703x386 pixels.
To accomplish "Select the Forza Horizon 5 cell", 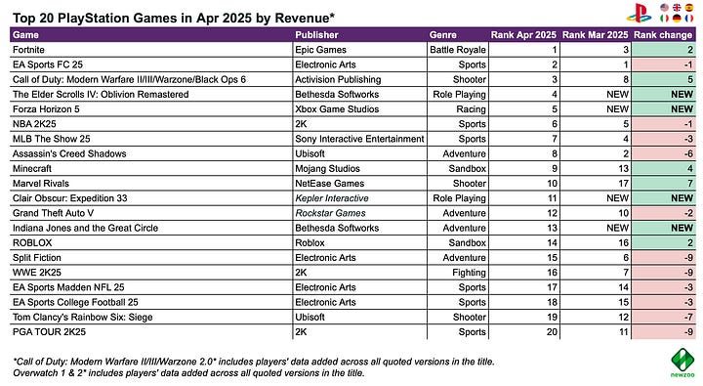I will [151, 109].
